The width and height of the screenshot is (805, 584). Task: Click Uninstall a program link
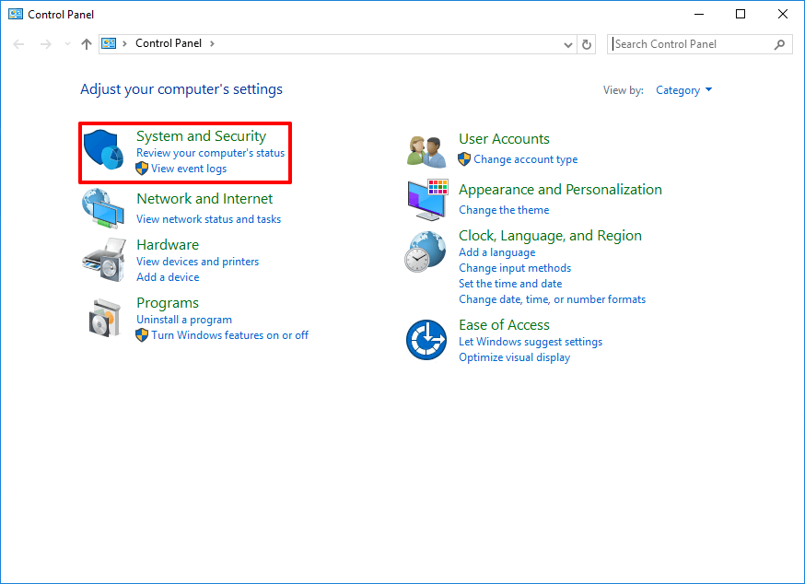[x=184, y=320]
